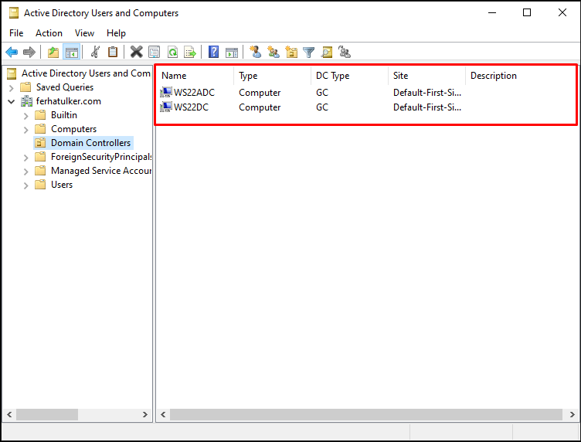Click the Cut scissors icon

tap(96, 53)
